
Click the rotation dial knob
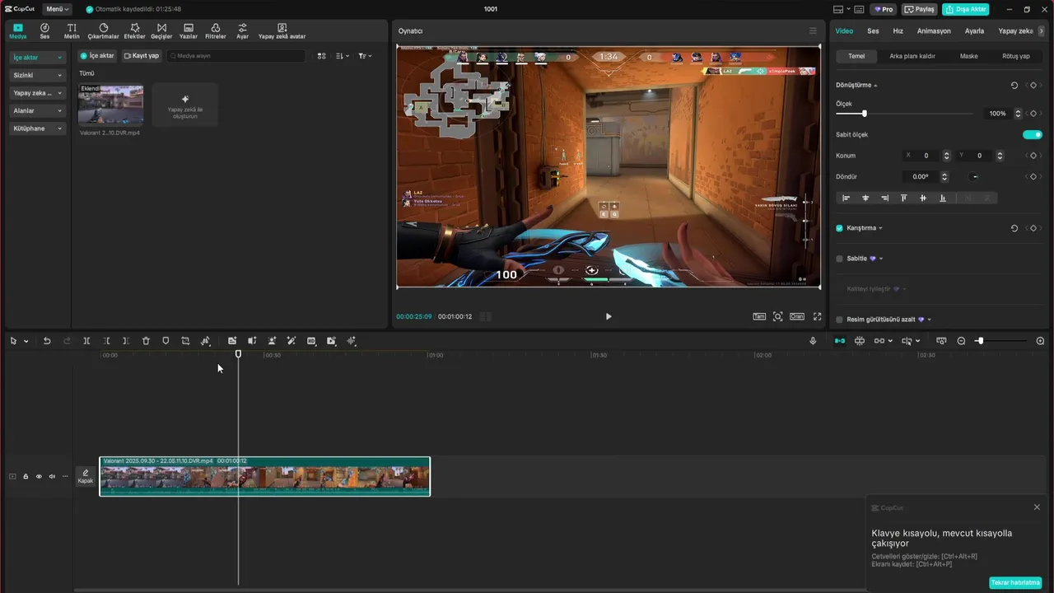[x=975, y=176]
